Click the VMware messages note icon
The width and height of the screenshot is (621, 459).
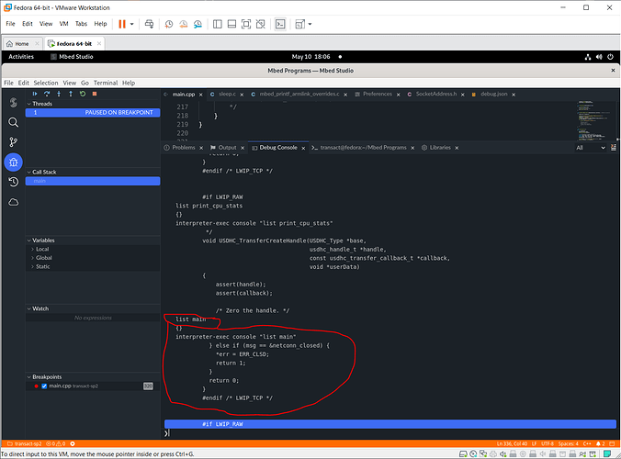point(607,453)
